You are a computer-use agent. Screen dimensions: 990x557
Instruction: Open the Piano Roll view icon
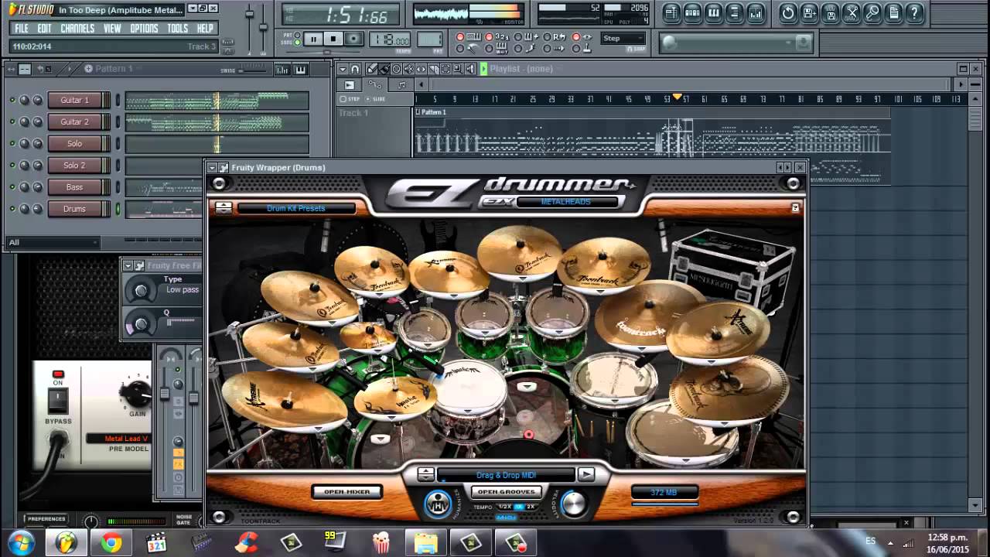pos(713,12)
